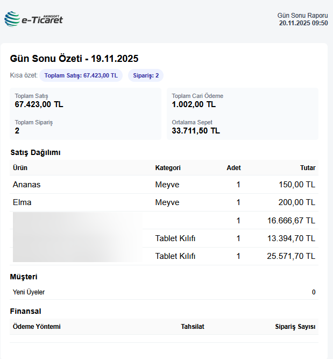Click the AKINSOFT e-Ticaret logo
Viewport: 333px width, 359px height.
[33, 19]
